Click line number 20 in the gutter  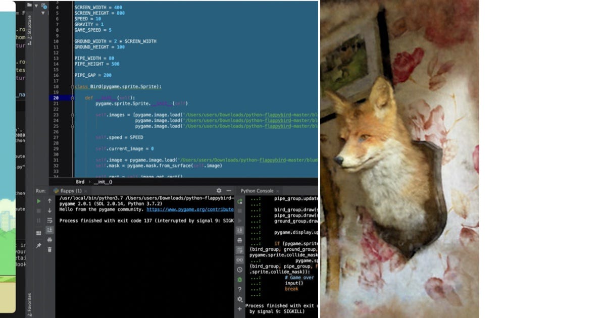(56, 98)
